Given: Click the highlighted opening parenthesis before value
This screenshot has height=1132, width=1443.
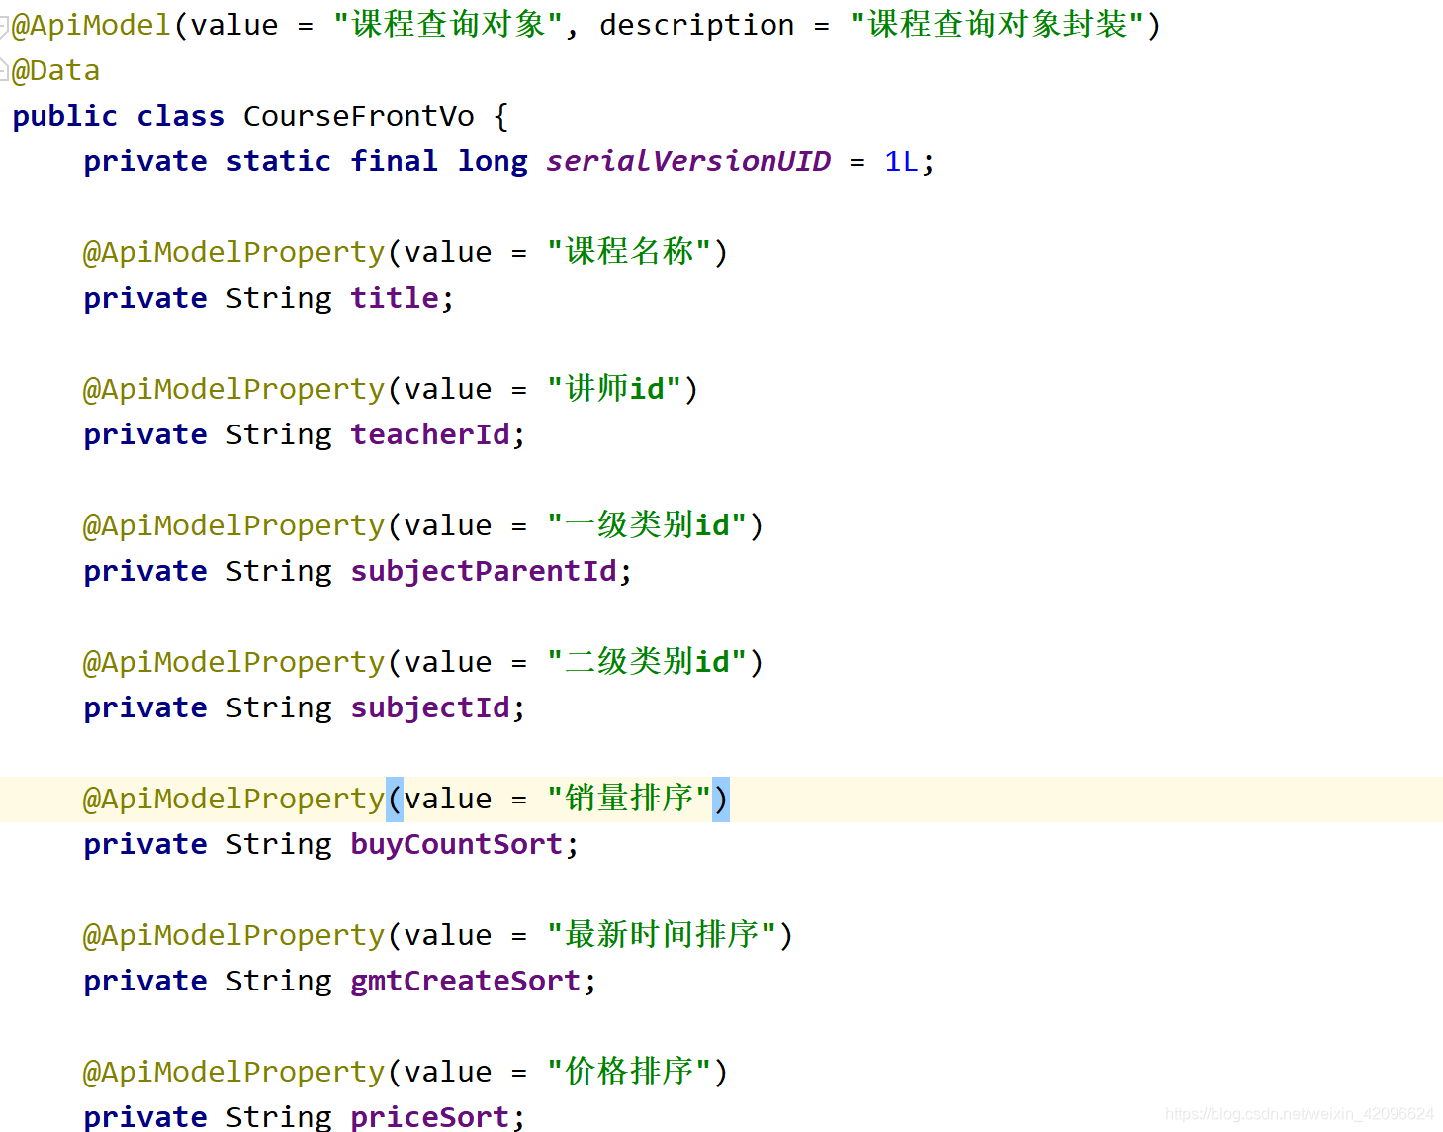Looking at the screenshot, I should (395, 800).
